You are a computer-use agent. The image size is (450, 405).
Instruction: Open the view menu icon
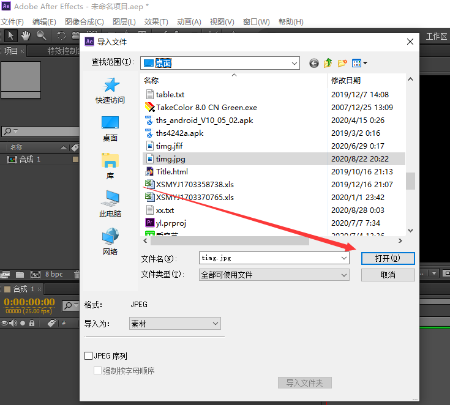[359, 63]
